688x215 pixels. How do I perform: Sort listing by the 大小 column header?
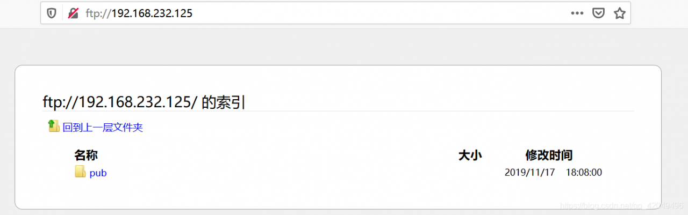pos(470,155)
